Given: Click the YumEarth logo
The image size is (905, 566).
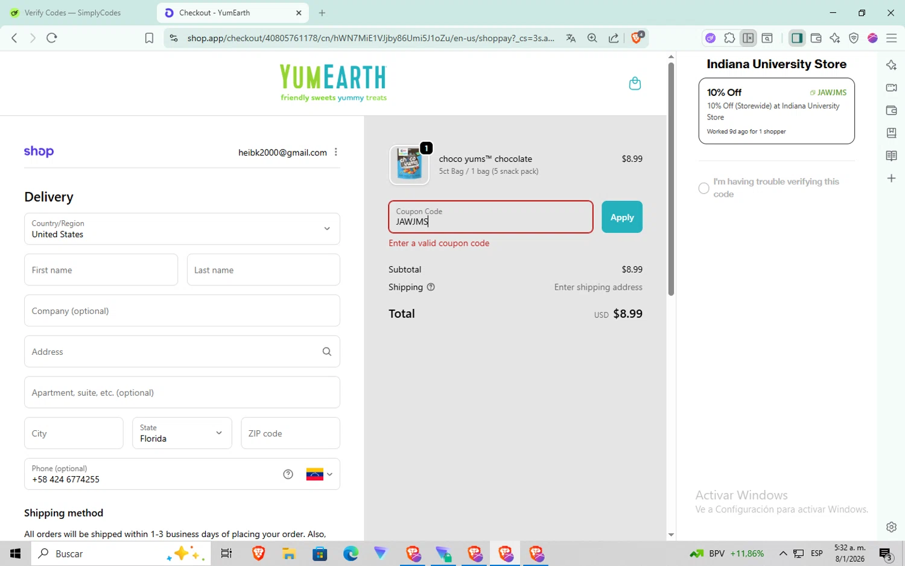Looking at the screenshot, I should tap(333, 83).
